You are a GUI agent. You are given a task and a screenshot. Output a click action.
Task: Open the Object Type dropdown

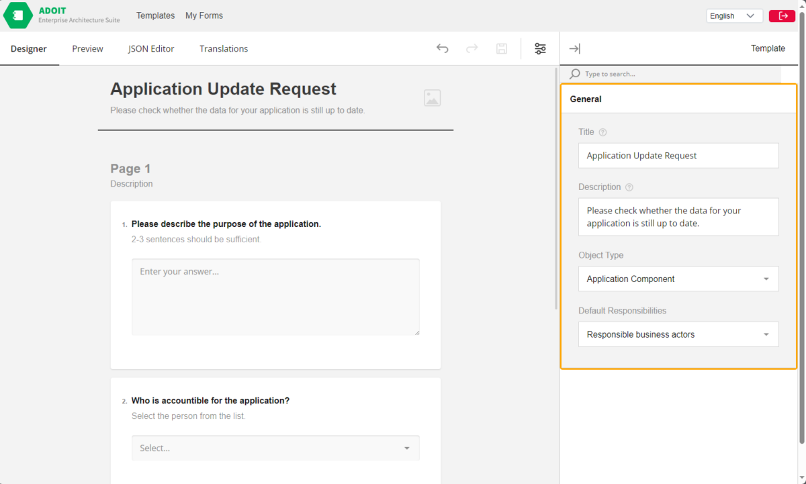(765, 279)
